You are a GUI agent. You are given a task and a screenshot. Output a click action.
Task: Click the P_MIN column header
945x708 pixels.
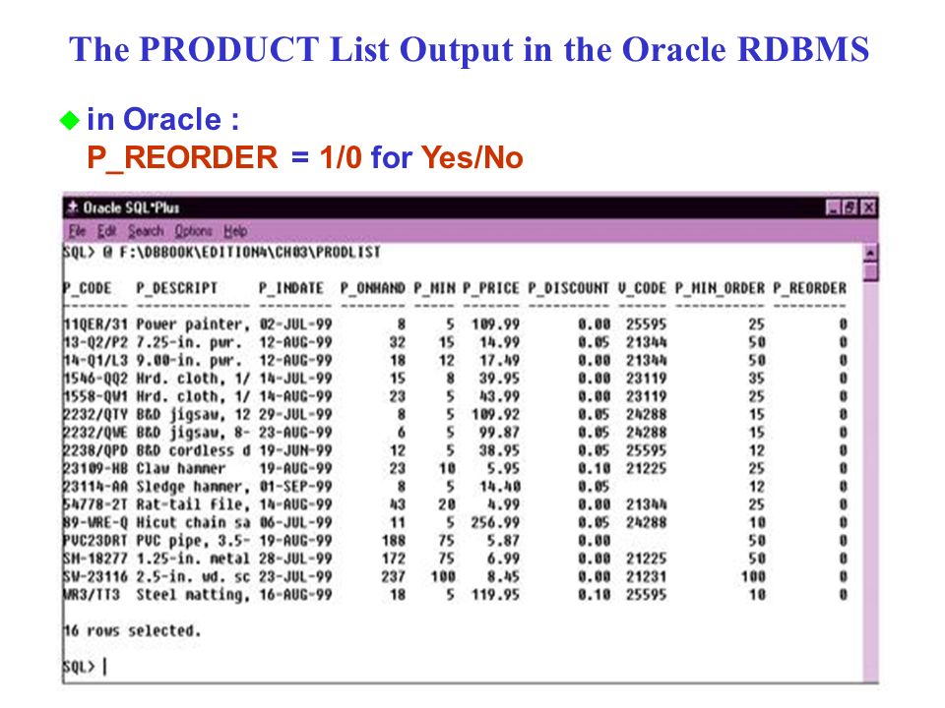coord(434,288)
